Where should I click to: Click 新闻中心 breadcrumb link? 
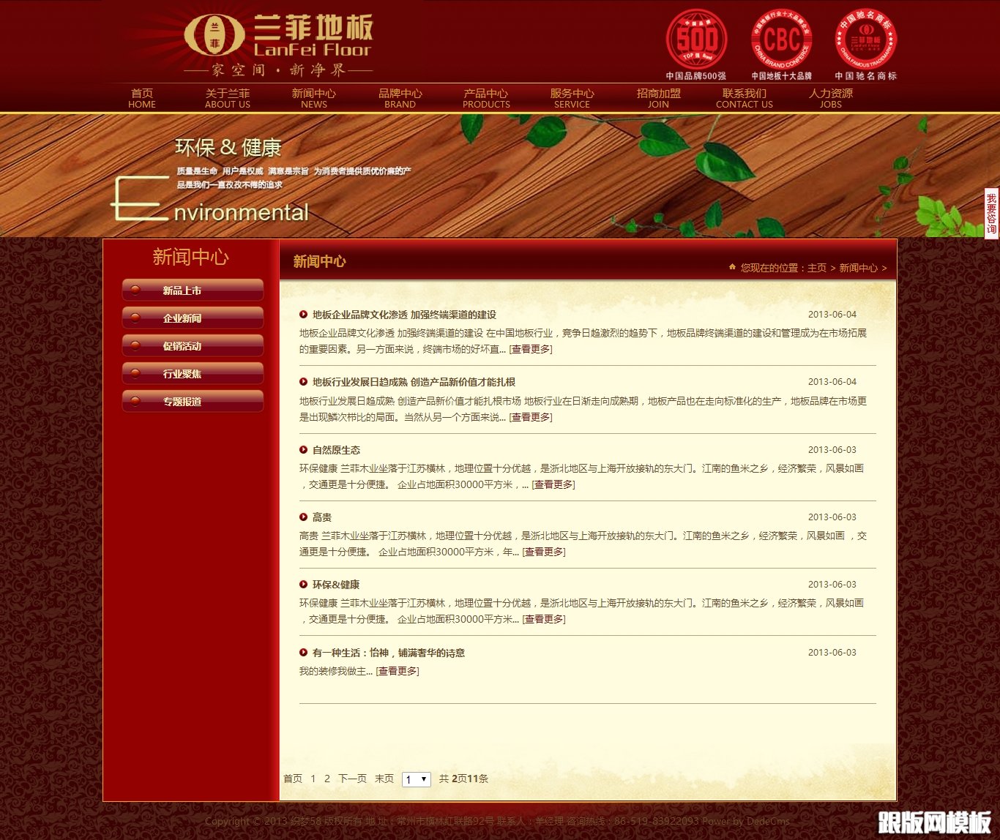(858, 268)
